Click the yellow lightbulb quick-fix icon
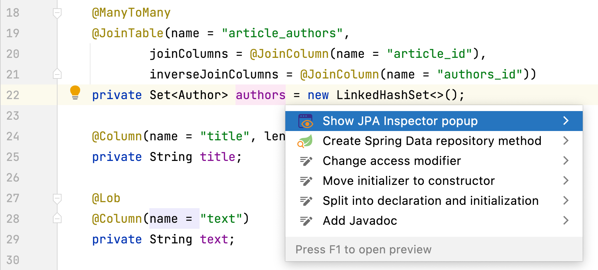 pyautogui.click(x=75, y=92)
